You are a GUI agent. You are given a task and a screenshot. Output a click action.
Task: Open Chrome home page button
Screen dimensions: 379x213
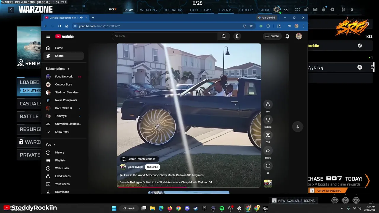point(67,26)
